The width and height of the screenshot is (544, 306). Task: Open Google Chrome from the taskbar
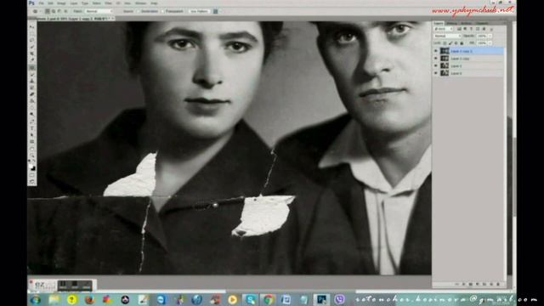coord(268,299)
